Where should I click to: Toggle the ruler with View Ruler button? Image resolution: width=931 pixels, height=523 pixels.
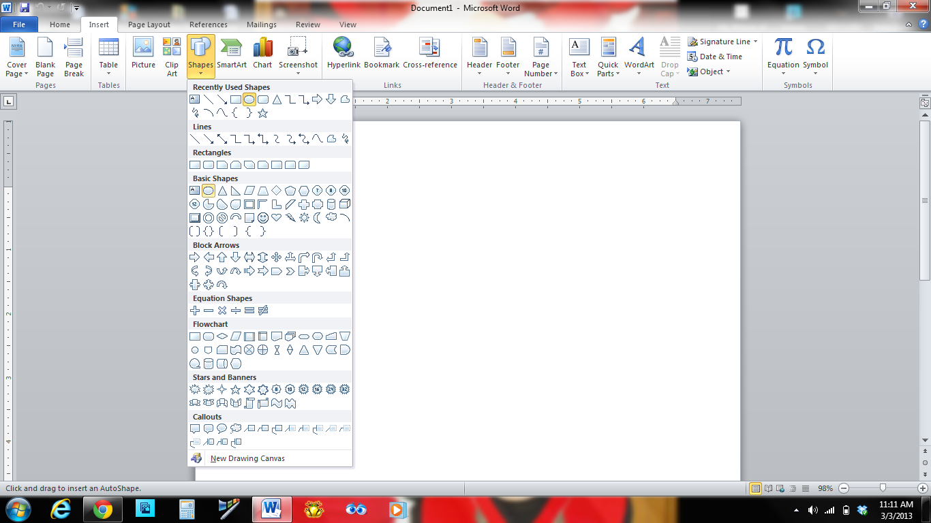(925, 103)
